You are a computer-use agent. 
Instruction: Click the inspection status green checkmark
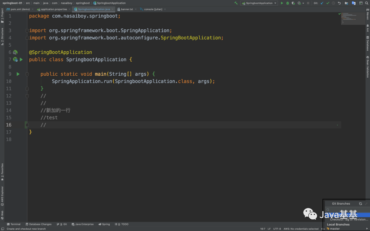[x=340, y=14]
